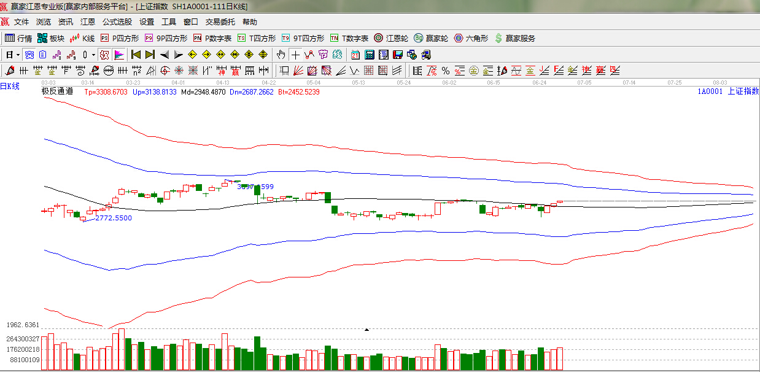Expand the 日 period dropdown arrow
This screenshot has width=760, height=372.
pyautogui.click(x=18, y=55)
